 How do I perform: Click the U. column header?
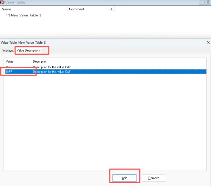(111, 9)
